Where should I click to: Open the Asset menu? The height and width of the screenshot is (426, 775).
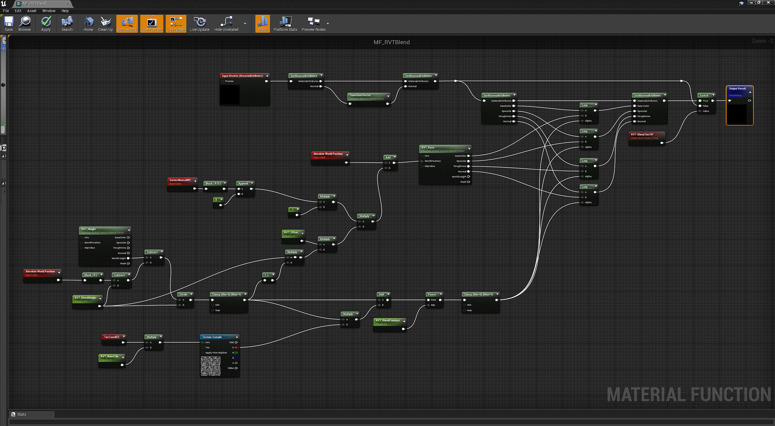[x=31, y=11]
